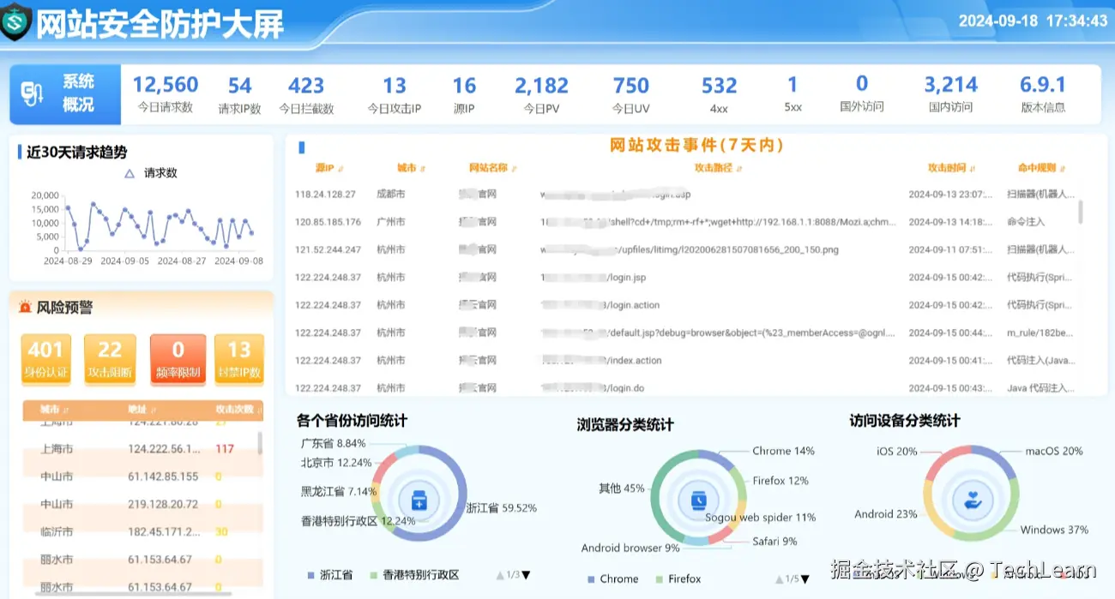This screenshot has height=599, width=1115.
Task: Sort attack events by 源IP column icon
Action: (341, 169)
